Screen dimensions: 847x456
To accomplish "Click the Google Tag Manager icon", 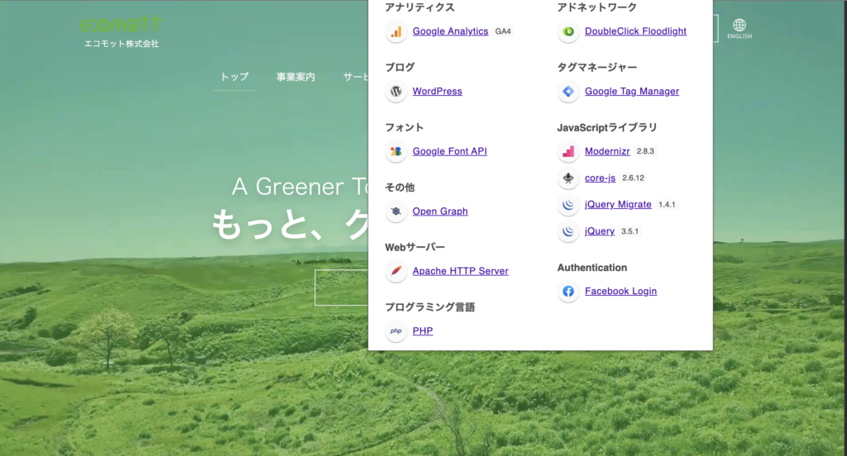I will pos(568,91).
